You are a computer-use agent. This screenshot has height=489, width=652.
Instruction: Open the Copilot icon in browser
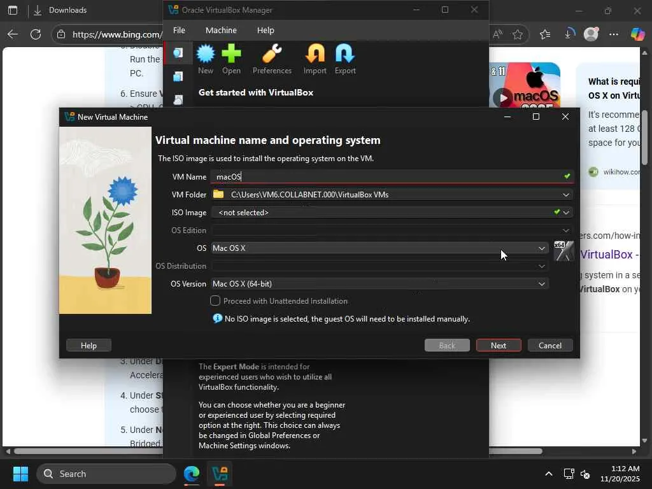(x=637, y=34)
